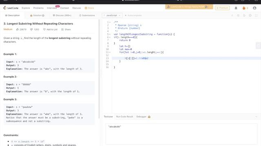Open the Discuss page
Viewport: 261px width, 146px height.
click(77, 8)
